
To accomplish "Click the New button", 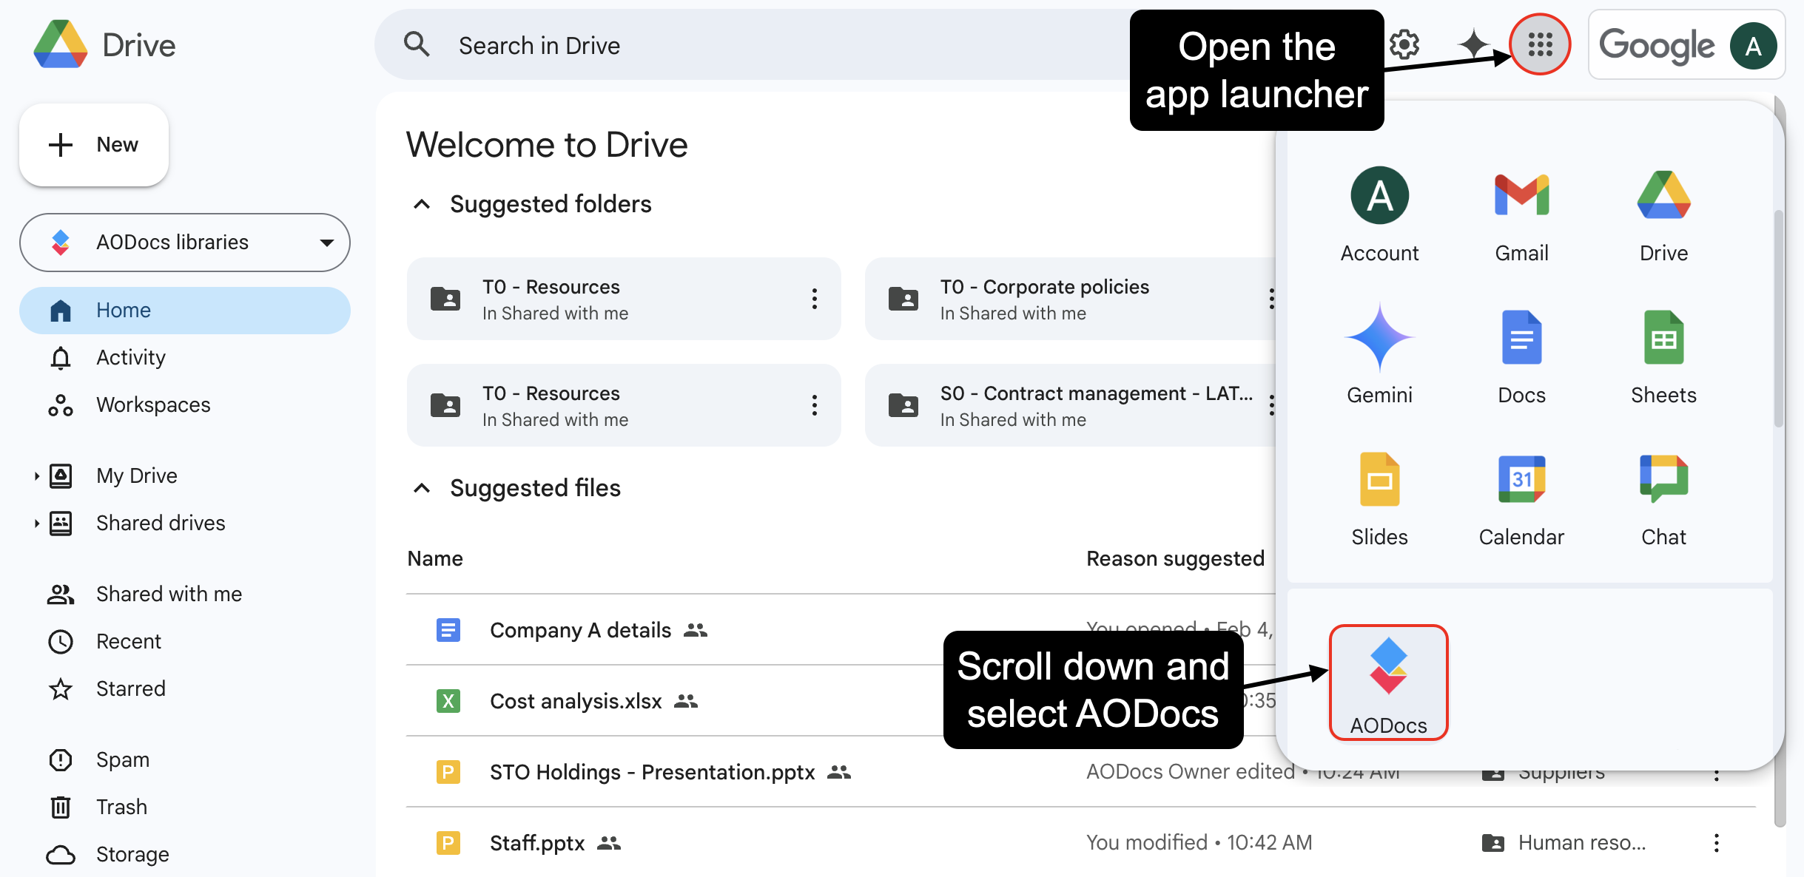I will (94, 145).
